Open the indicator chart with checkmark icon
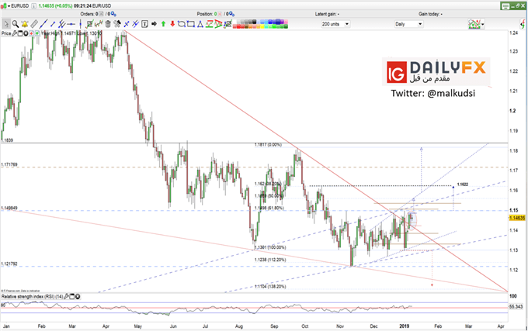 (x=89, y=24)
